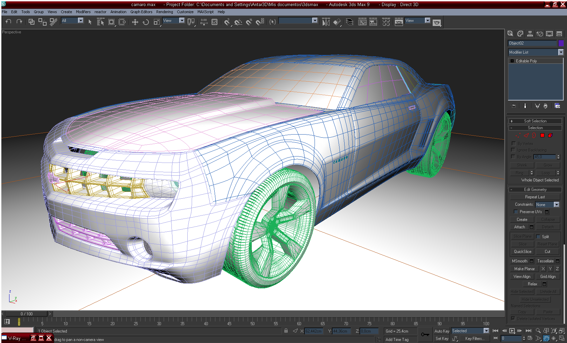Toggle the Selection Lock padlock
567x343 pixels.
(x=286, y=331)
